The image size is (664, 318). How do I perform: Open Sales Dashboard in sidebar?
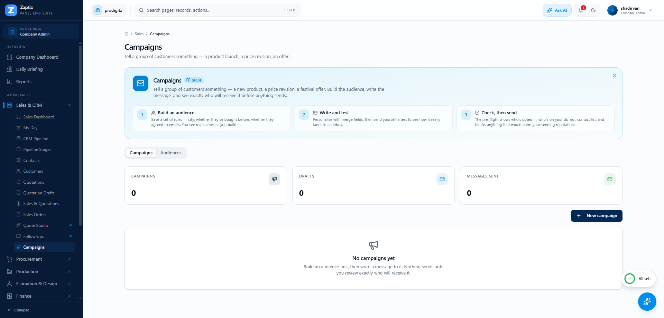(x=44, y=117)
